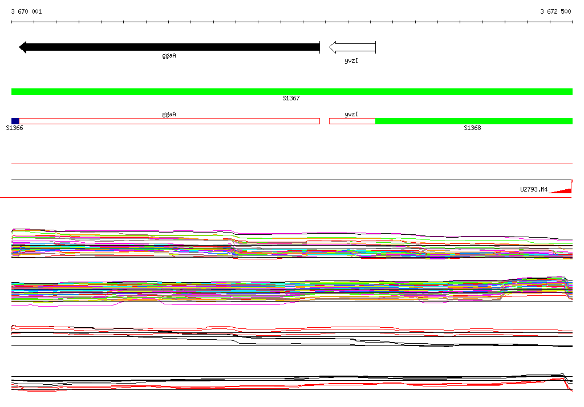Image resolution: width=584 pixels, height=407 pixels.
Task: Click the small blue S1366 segment block
Action: pos(15,121)
